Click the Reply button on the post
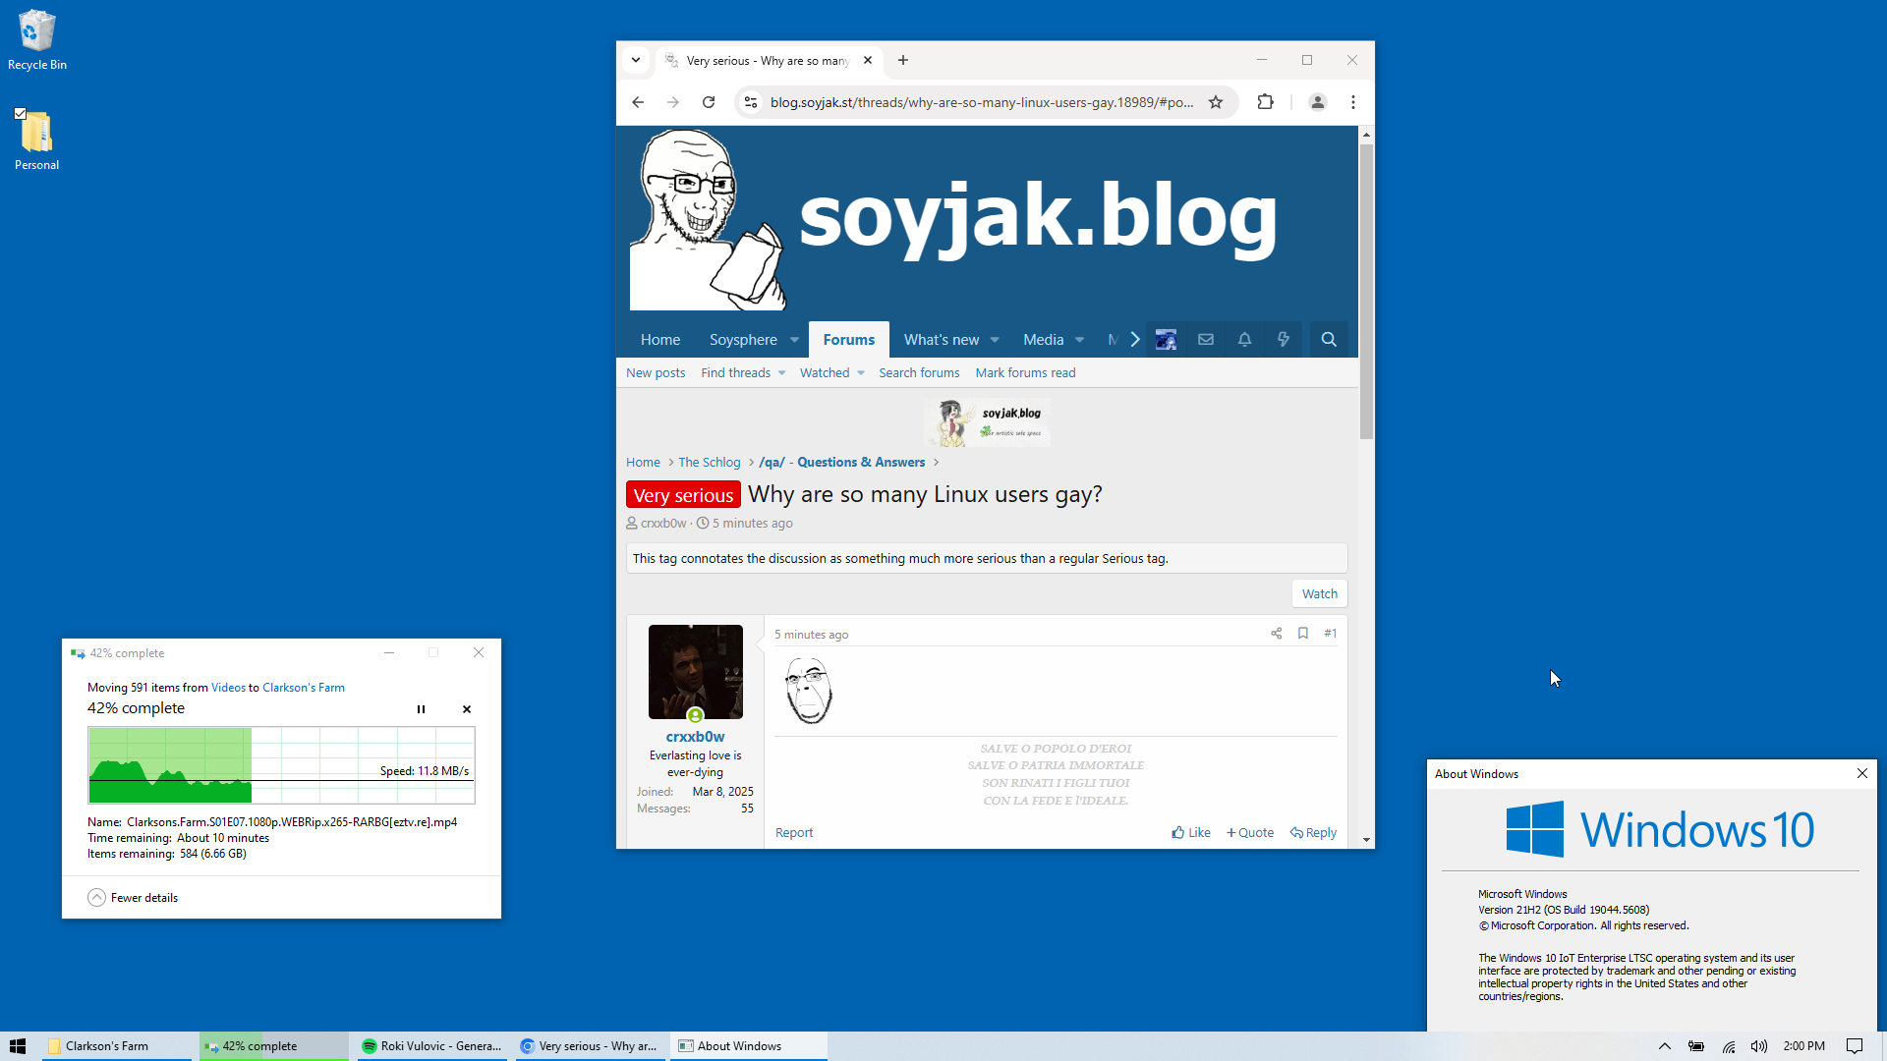 [1314, 833]
